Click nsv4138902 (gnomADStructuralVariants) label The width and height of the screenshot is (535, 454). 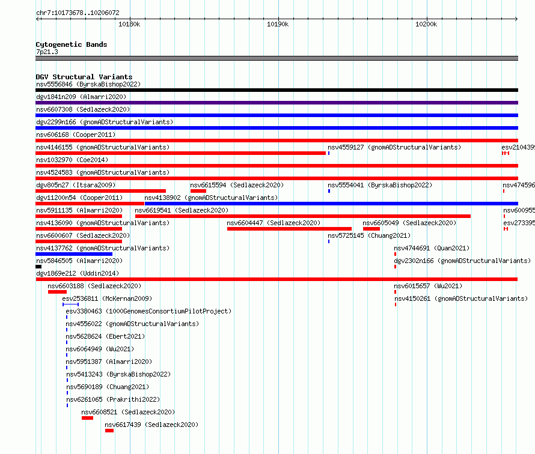coord(211,198)
